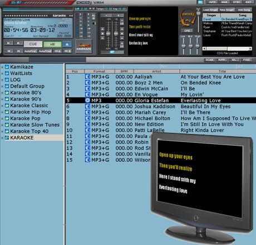Screen dimensions: 256x245
Task: Select singer Ryan in the singer list
Action: [x=227, y=27]
